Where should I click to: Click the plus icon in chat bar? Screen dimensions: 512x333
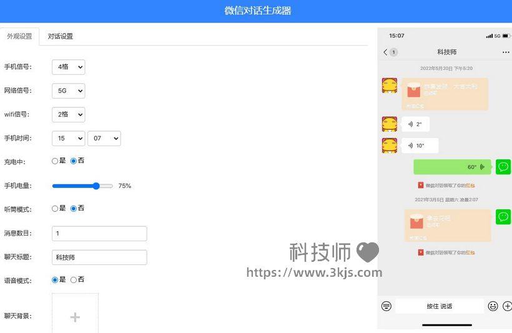pyautogui.click(x=507, y=306)
